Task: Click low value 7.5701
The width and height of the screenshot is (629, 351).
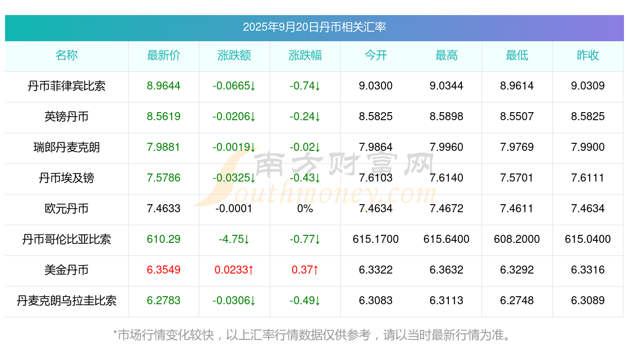Action: tap(517, 178)
